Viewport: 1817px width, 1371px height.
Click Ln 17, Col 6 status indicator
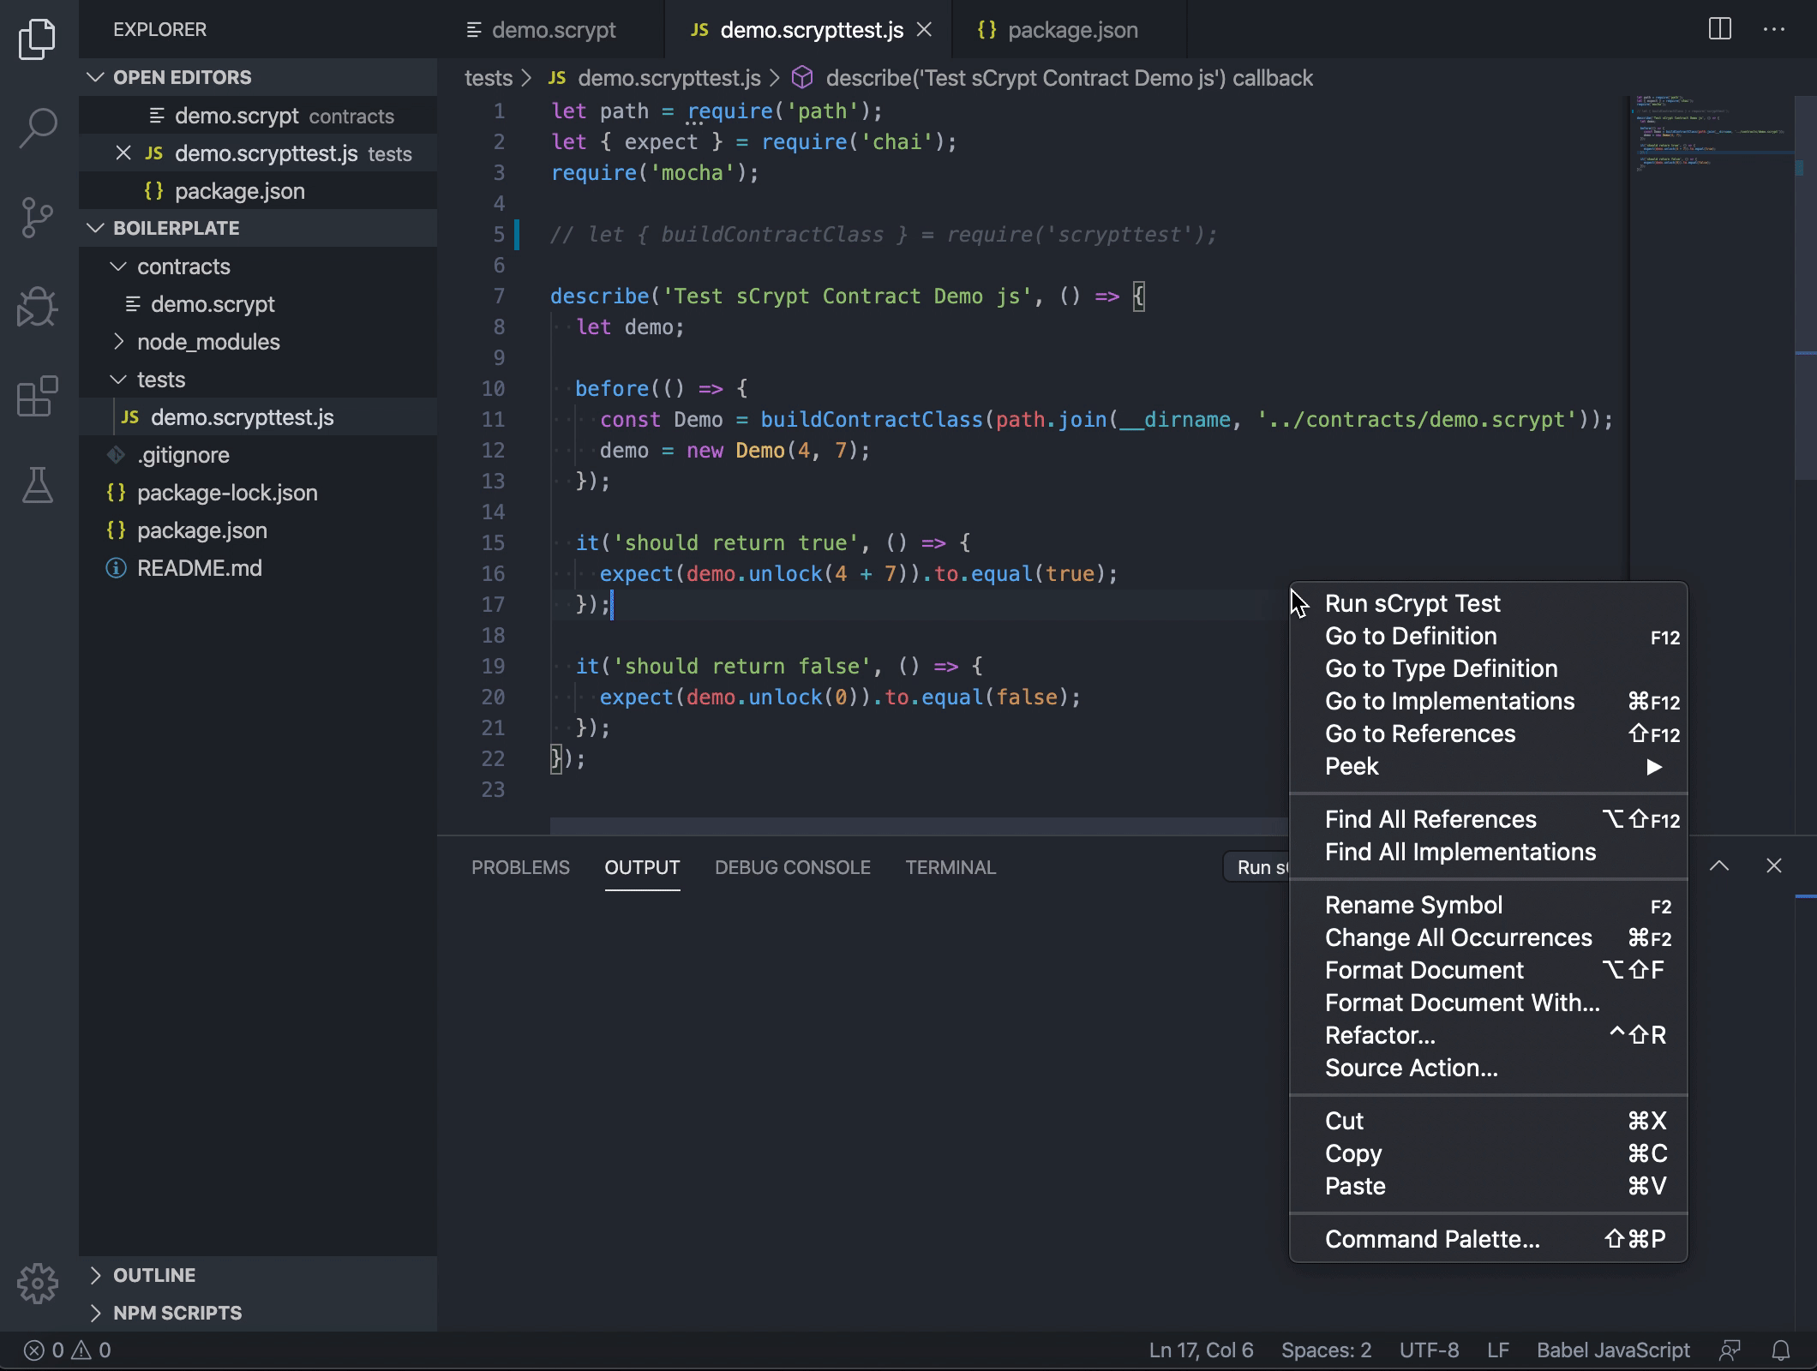tap(1201, 1350)
